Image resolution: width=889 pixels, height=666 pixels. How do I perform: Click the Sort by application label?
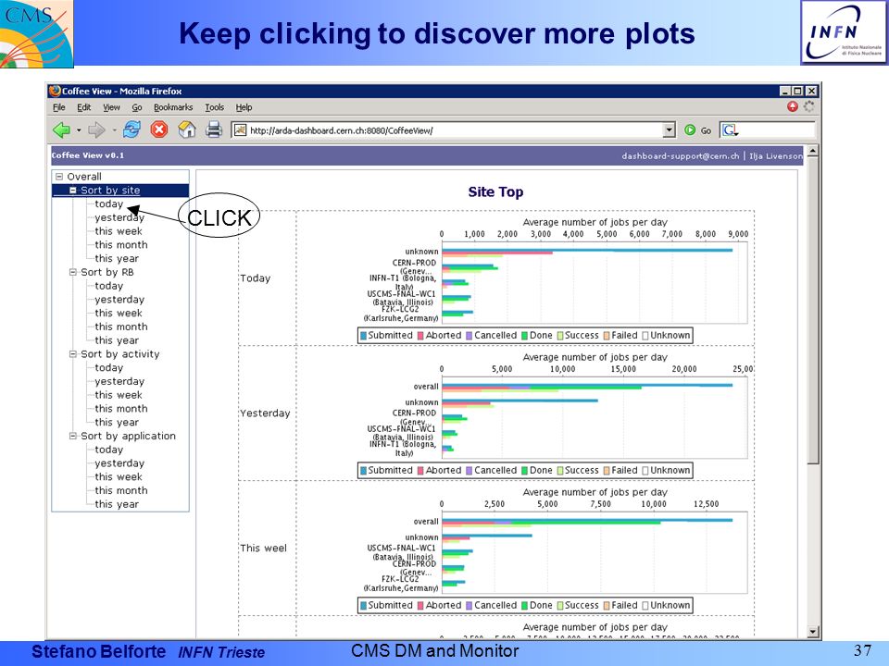(128, 436)
